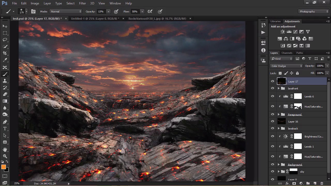Select the Eraser tool

[x=5, y=94]
